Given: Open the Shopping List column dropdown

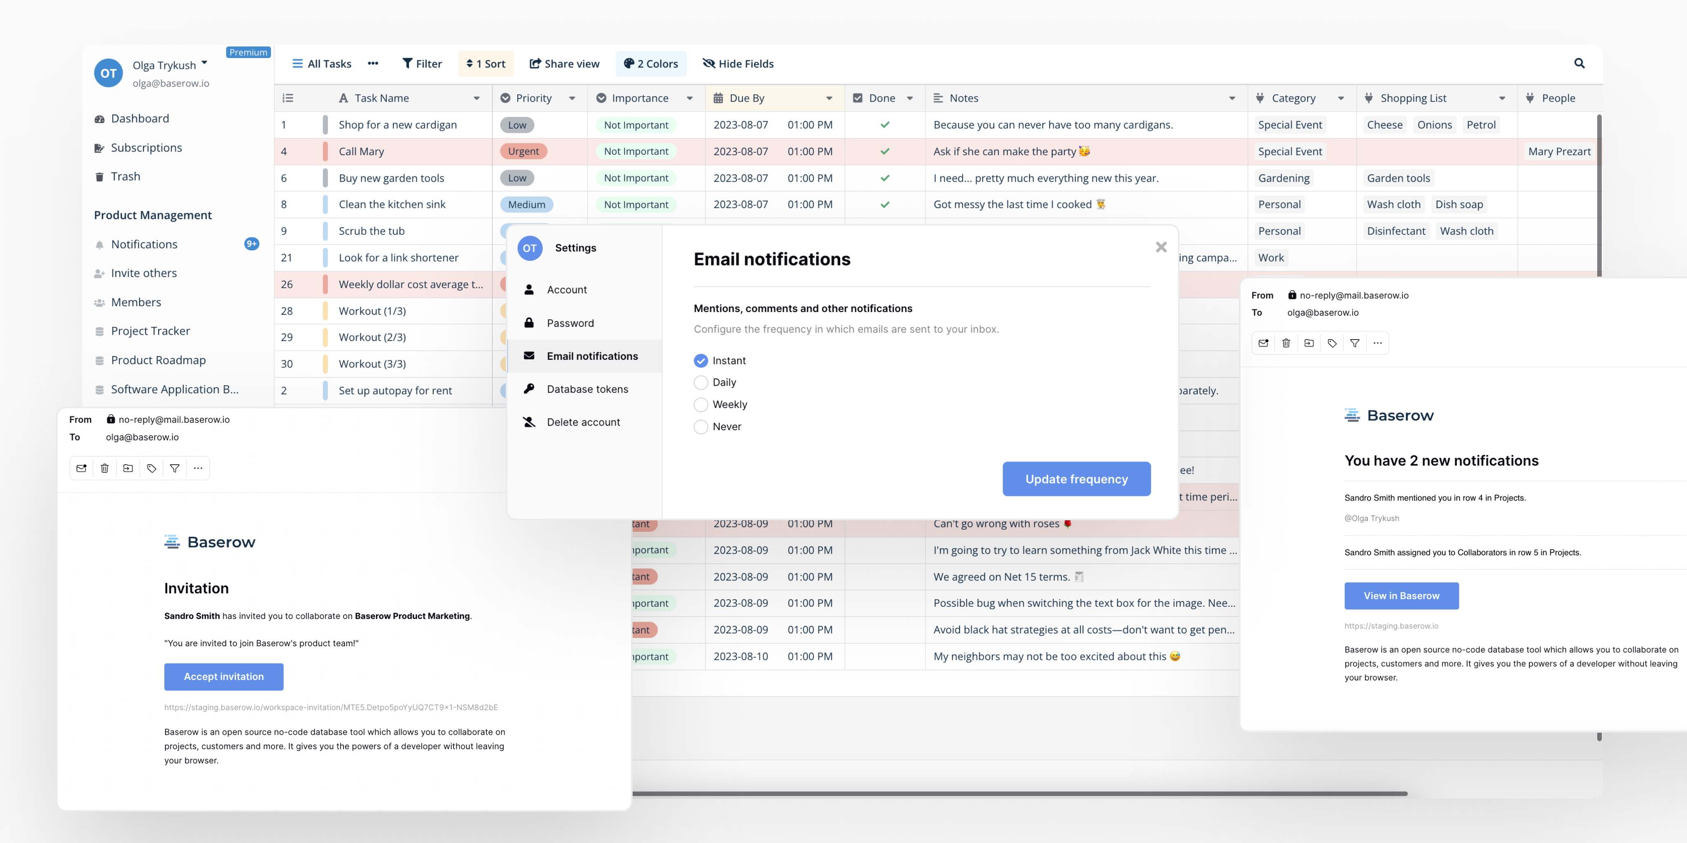Looking at the screenshot, I should coord(1502,98).
